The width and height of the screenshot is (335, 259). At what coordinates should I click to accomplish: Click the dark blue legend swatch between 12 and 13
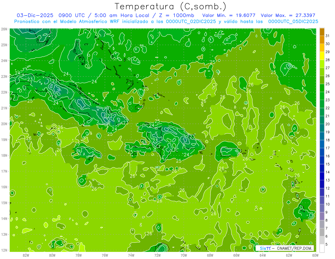pos(322,184)
